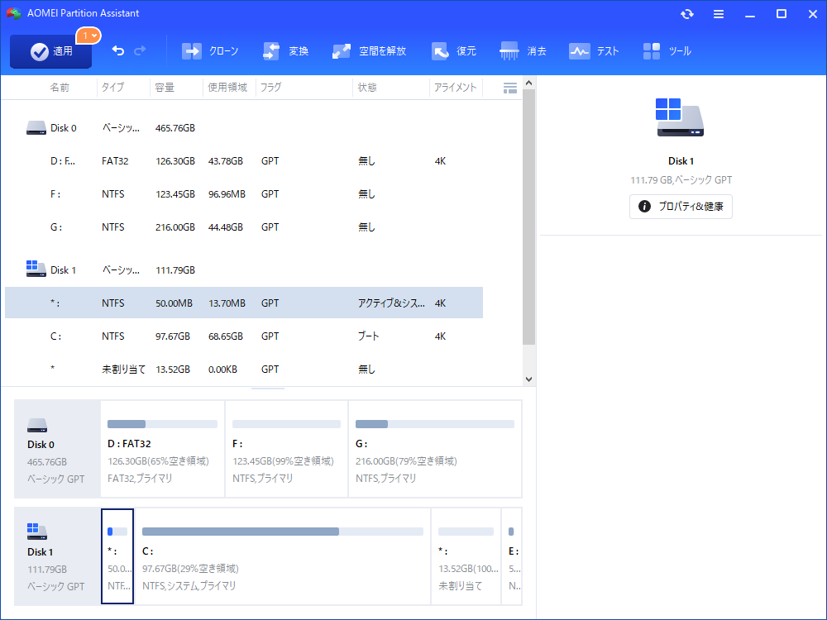
Task: Expand the pending operations badge dropdown
Action: pyautogui.click(x=88, y=36)
